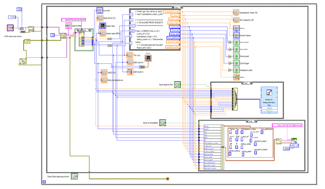Click the GSR (Kohm) indicator showing a red bar
The height and width of the screenshot is (189, 325).
130,72
